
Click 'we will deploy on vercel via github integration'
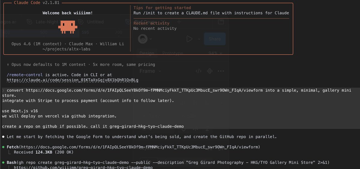click(x=59, y=116)
